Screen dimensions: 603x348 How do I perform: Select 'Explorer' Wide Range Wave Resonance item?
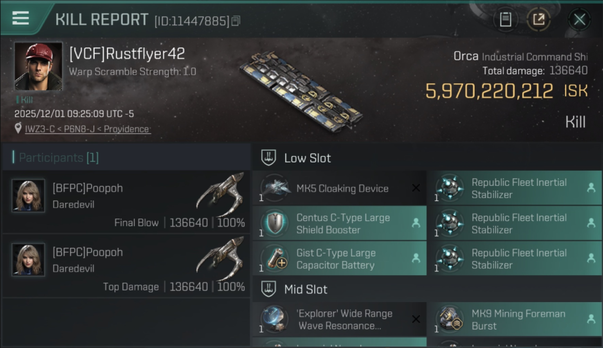click(x=339, y=319)
